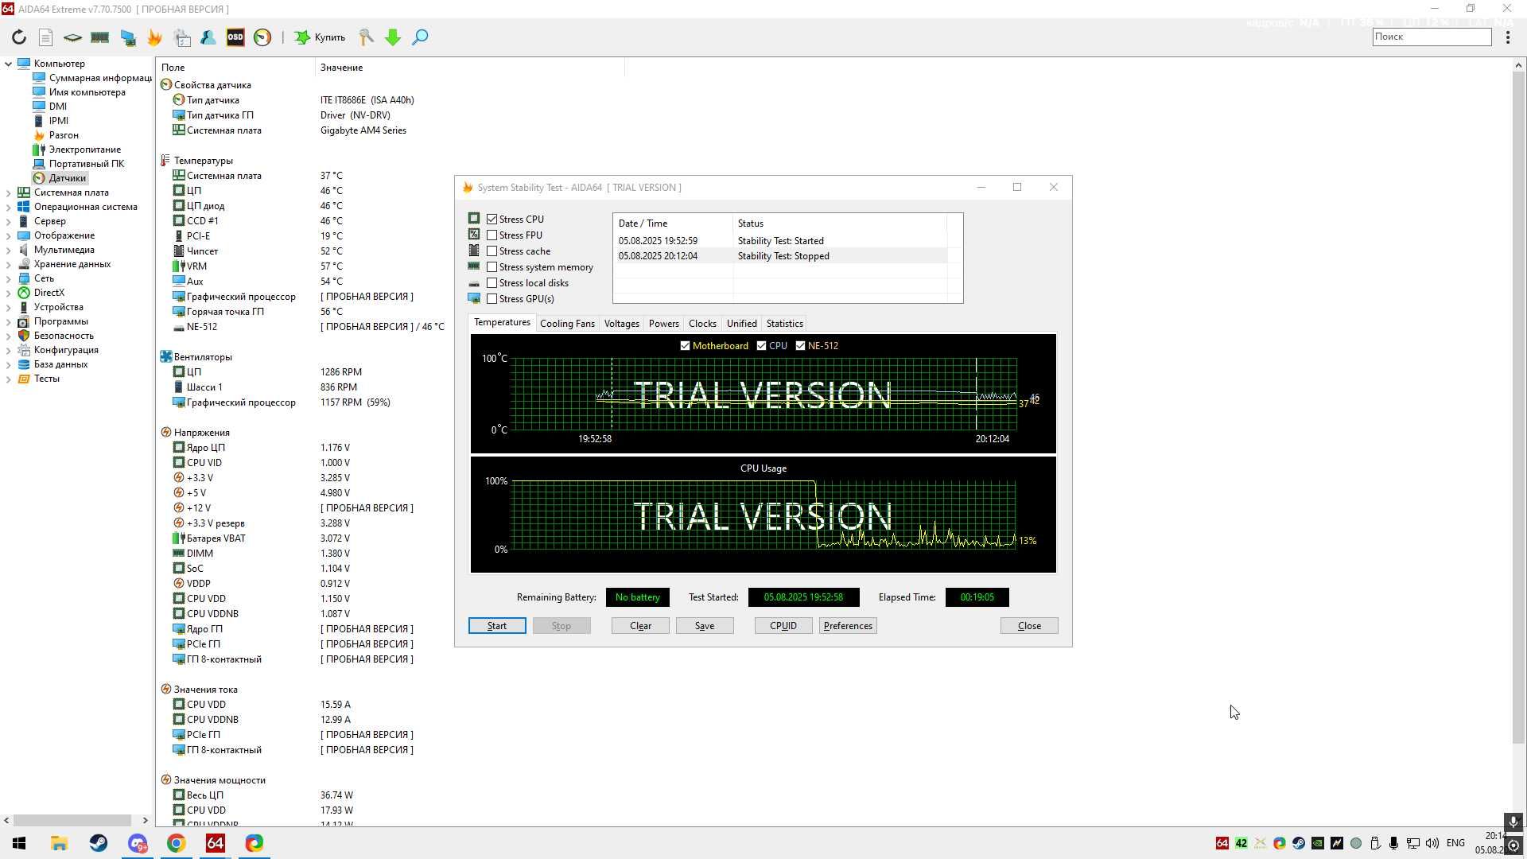Screen dimensions: 1527x859
Task: Click the horizontal scrollbar under the tree
Action: pos(73,820)
